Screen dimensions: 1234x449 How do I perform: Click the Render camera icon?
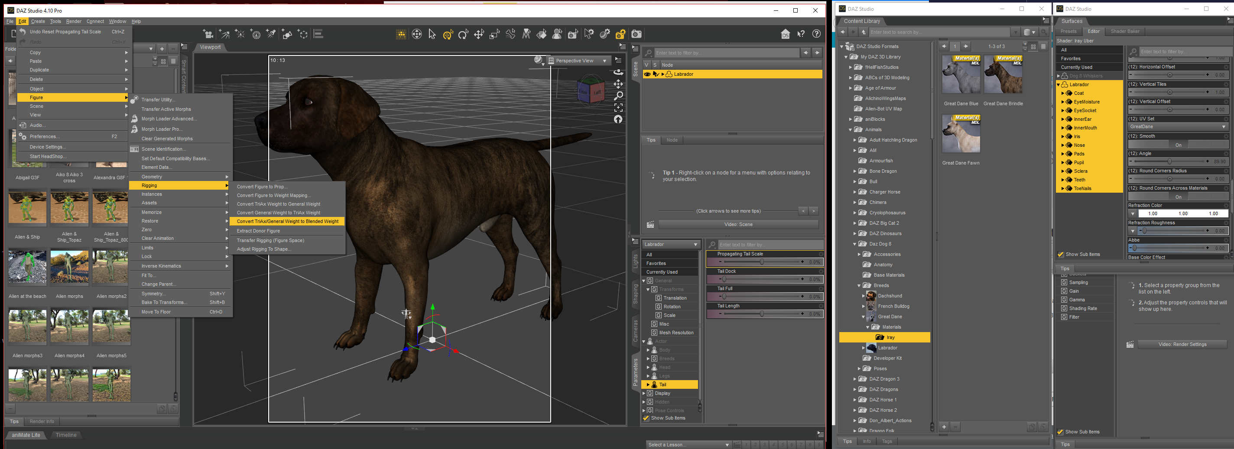click(x=636, y=34)
